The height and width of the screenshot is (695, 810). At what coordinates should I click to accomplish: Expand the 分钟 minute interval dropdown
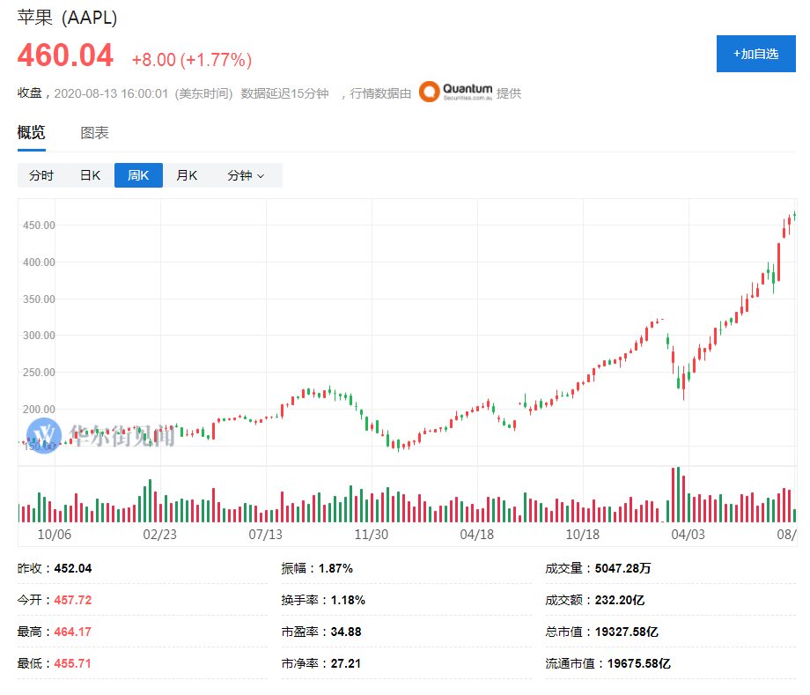tap(247, 175)
